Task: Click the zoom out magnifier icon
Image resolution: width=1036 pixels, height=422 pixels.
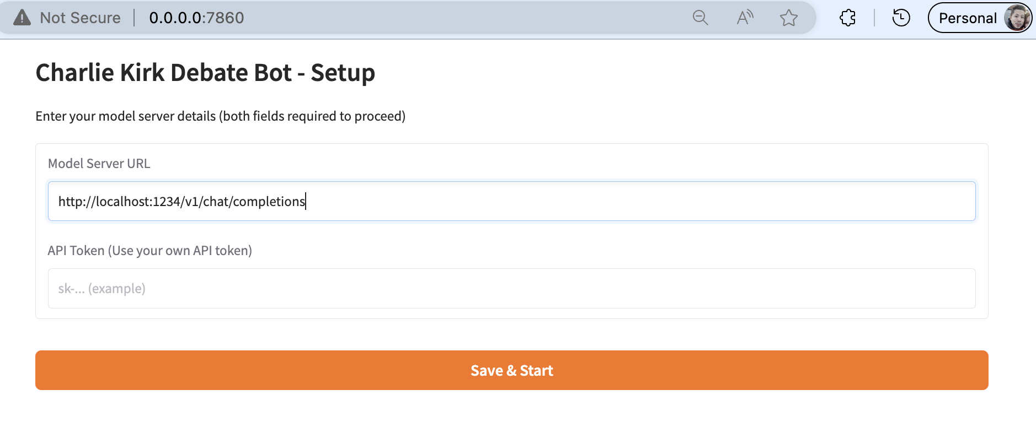Action: [x=699, y=17]
